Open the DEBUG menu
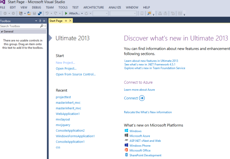230x159 pixels. click(x=36, y=8)
